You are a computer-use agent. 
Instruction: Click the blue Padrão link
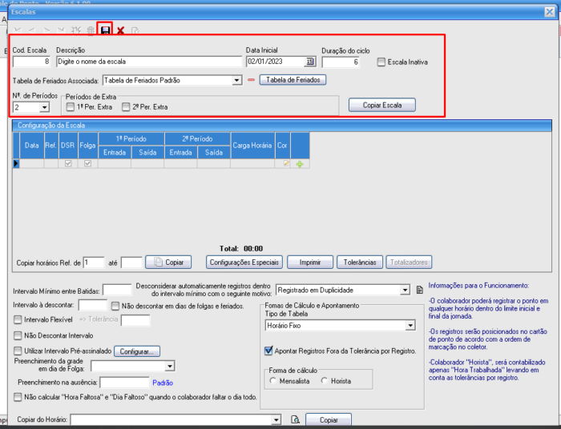[163, 383]
